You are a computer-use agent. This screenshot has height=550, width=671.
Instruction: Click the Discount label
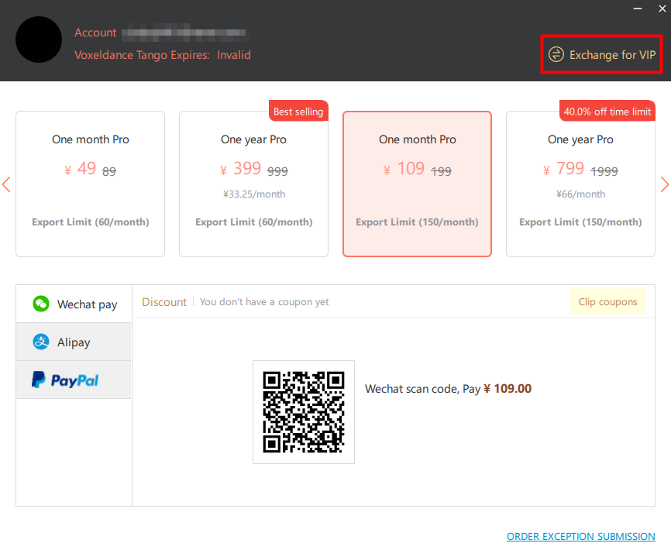pos(164,302)
